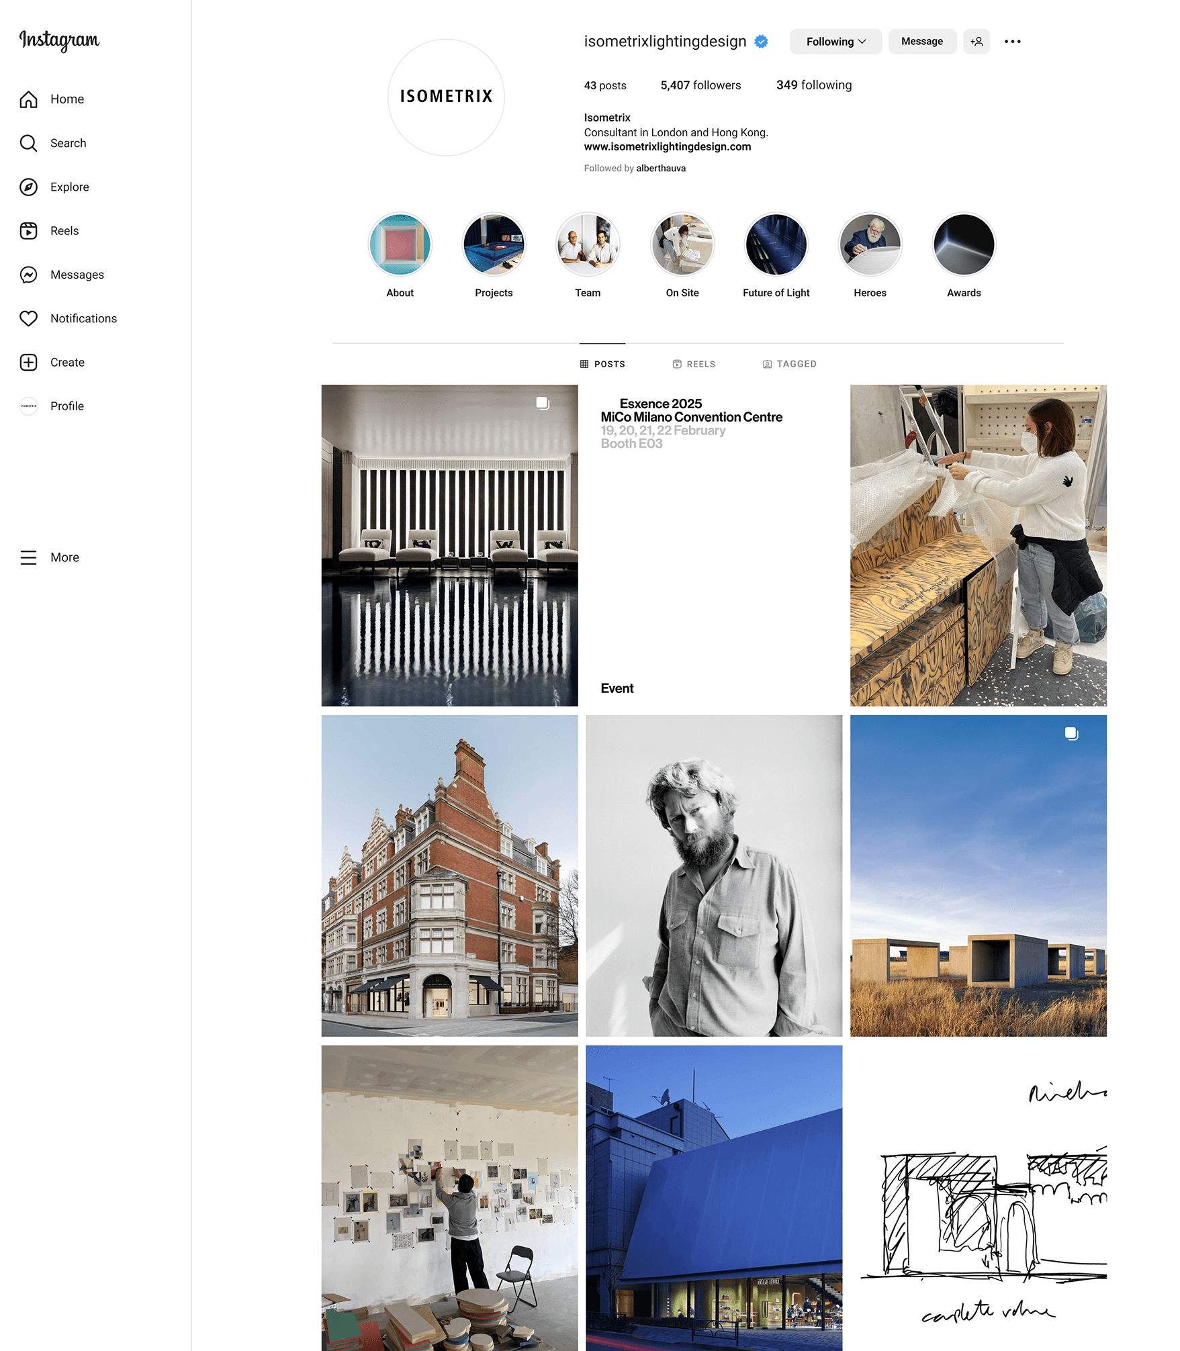Open post of woman unwrapping wooden furniture
The height and width of the screenshot is (1351, 1180).
[979, 545]
